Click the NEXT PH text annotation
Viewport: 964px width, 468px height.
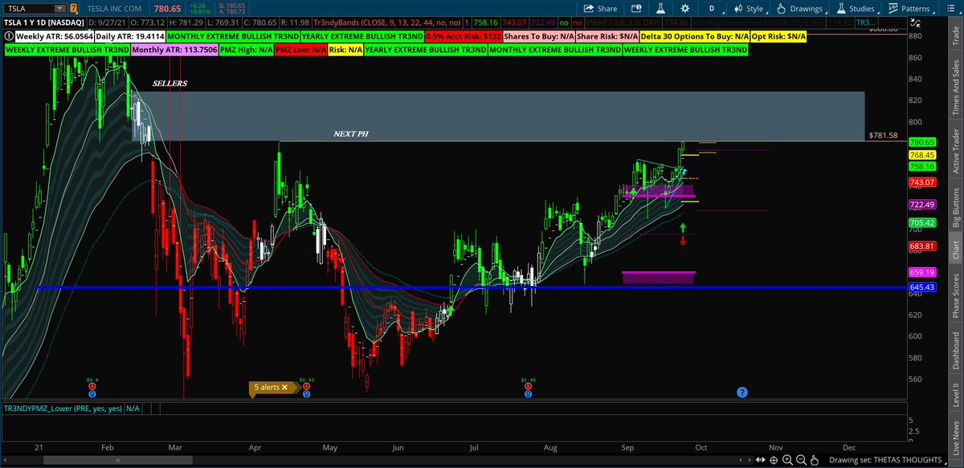click(351, 133)
